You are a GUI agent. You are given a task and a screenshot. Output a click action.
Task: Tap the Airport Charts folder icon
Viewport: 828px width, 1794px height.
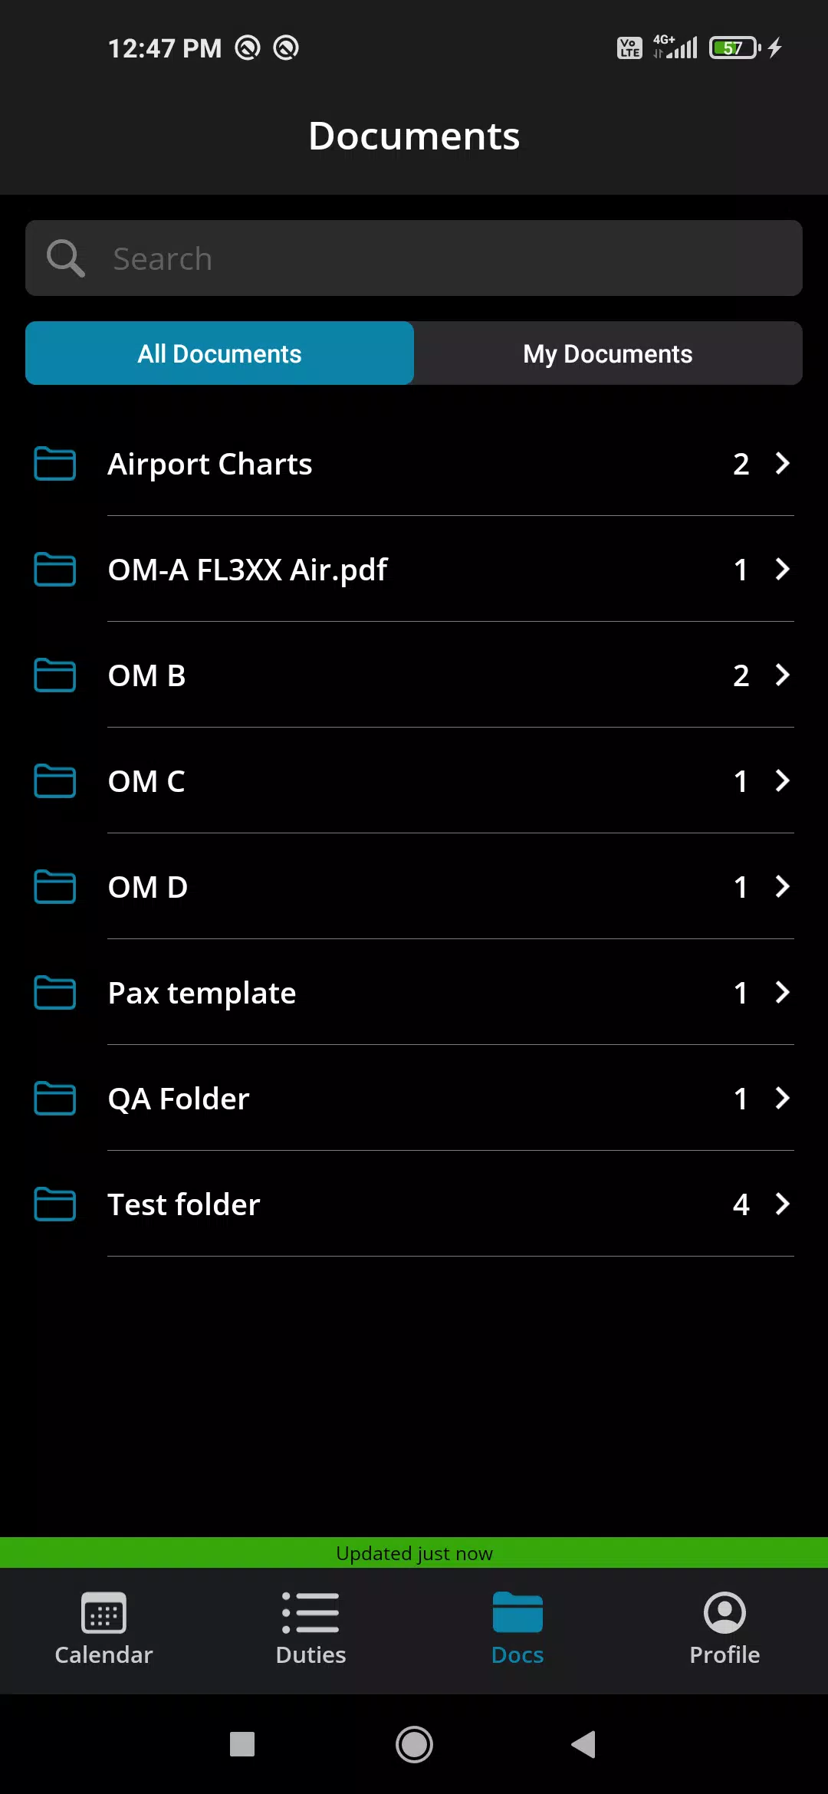(55, 463)
